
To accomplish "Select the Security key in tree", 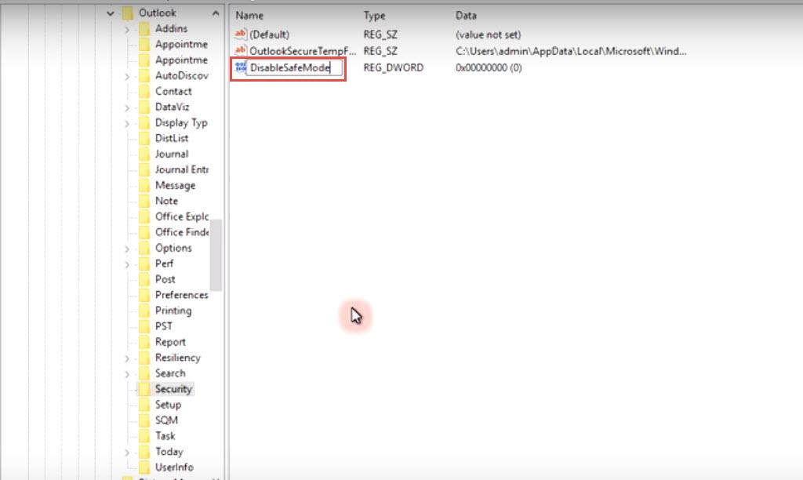I will click(x=173, y=389).
